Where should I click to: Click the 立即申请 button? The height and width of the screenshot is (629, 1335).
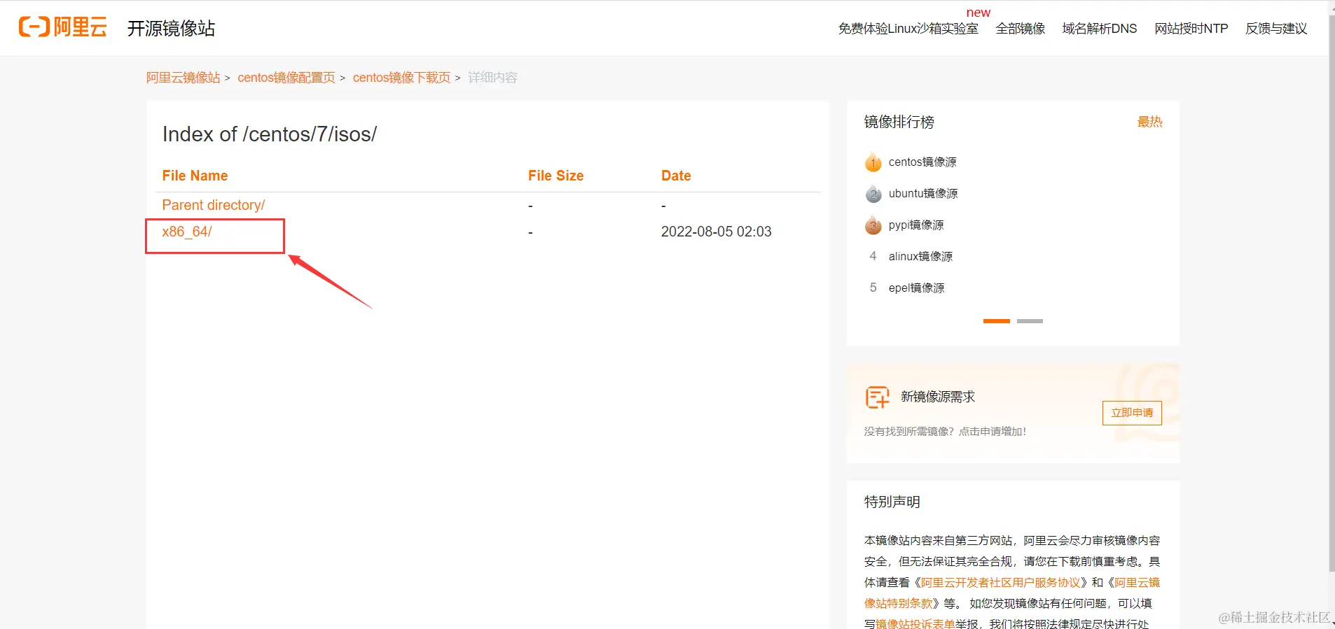click(1132, 413)
